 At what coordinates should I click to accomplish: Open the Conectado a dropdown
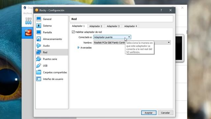(x=112, y=37)
